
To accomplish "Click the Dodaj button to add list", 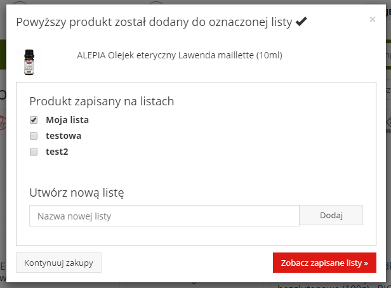I will coord(331,215).
